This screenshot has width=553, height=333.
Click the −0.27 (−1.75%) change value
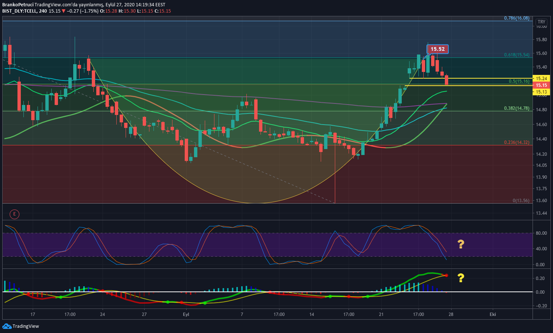coord(83,11)
